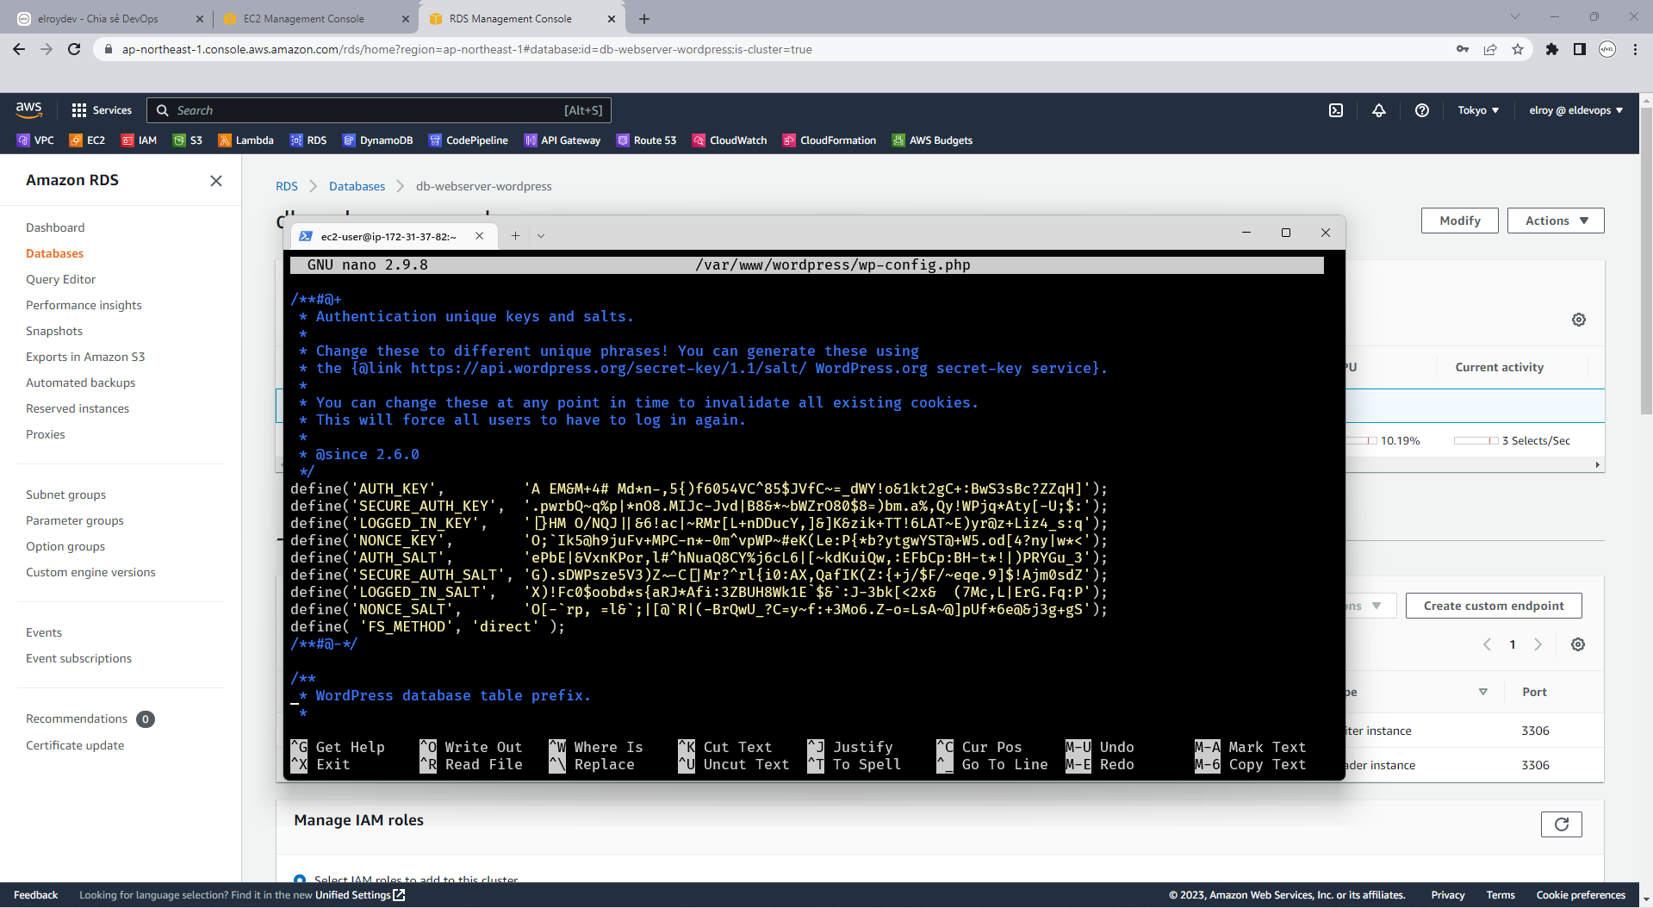Click the Privacy footer link
The height and width of the screenshot is (908, 1653).
[x=1447, y=895]
